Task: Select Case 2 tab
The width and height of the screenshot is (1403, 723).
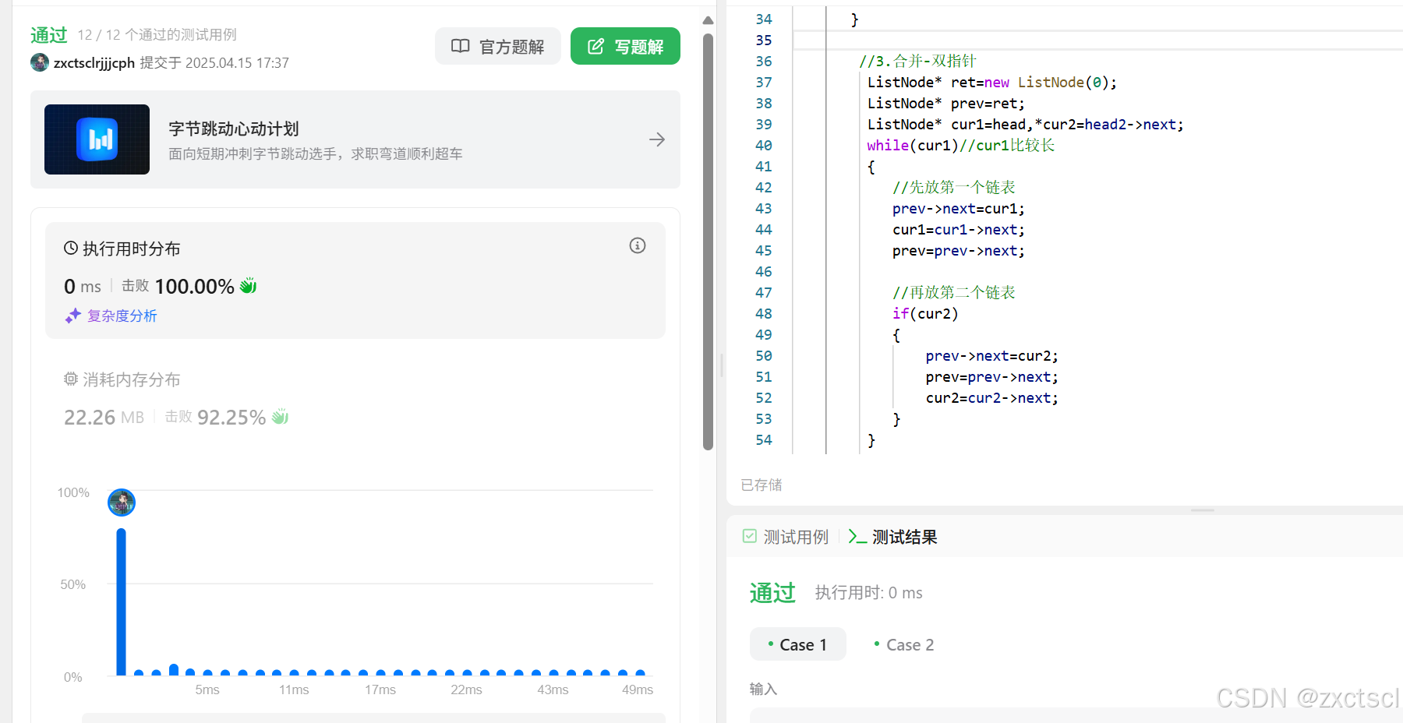Action: pyautogui.click(x=904, y=644)
